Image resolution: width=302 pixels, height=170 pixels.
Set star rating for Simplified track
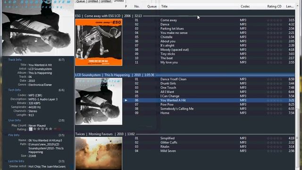coord(275,138)
